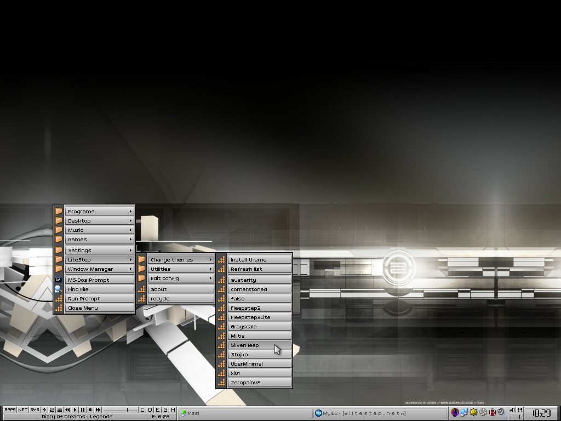This screenshot has width=561, height=421.
Task: Switch to the Xi01 theme
Action: (260, 373)
